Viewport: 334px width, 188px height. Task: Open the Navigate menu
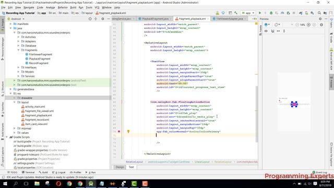(29, 7)
